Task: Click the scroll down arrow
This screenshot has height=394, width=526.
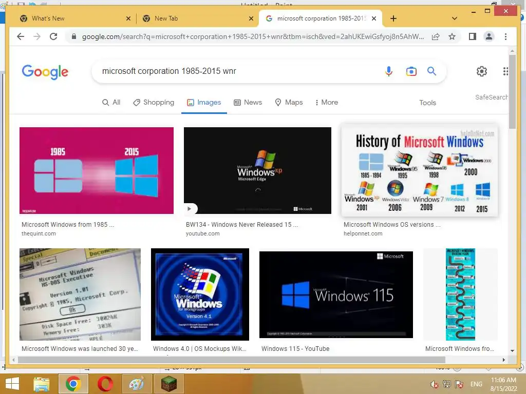Action: pyautogui.click(x=512, y=351)
